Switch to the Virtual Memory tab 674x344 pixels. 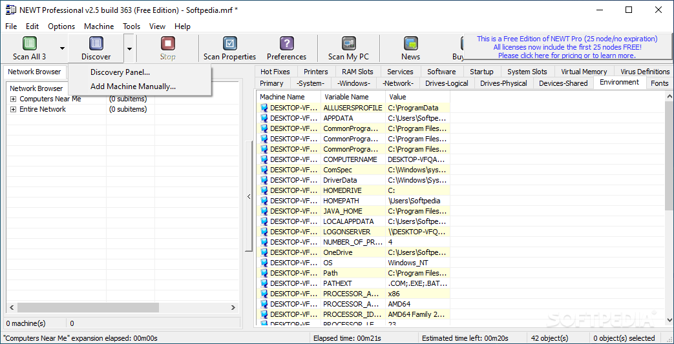coord(584,72)
